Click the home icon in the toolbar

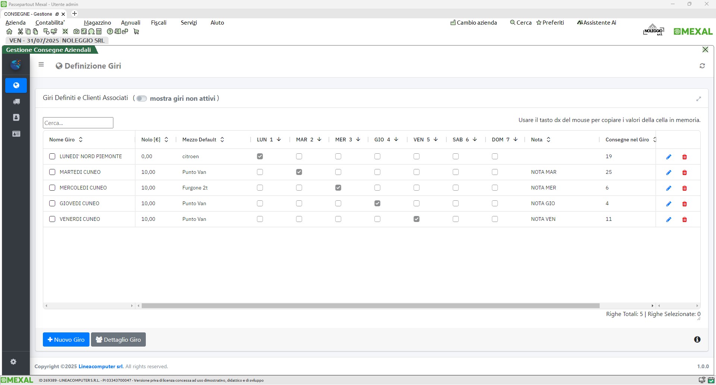9,32
